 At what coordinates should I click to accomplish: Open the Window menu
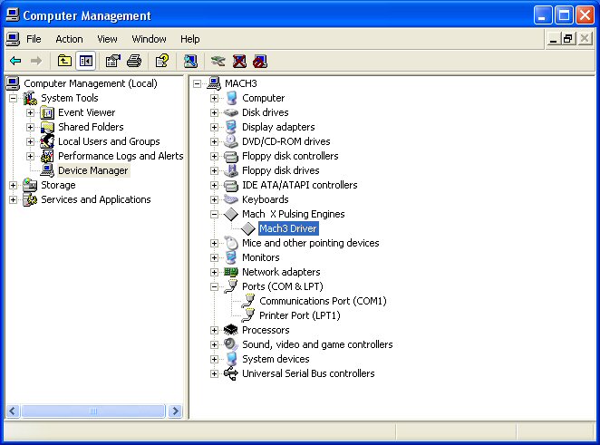coord(149,39)
